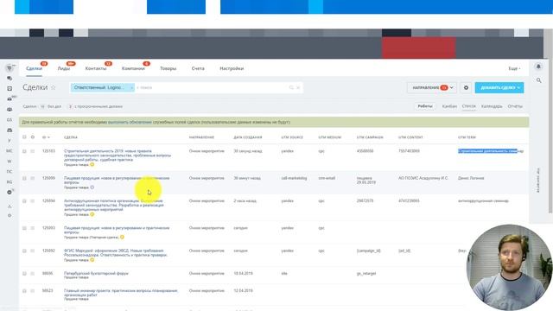Open the Главный инженер проекта deal

(x=121, y=293)
